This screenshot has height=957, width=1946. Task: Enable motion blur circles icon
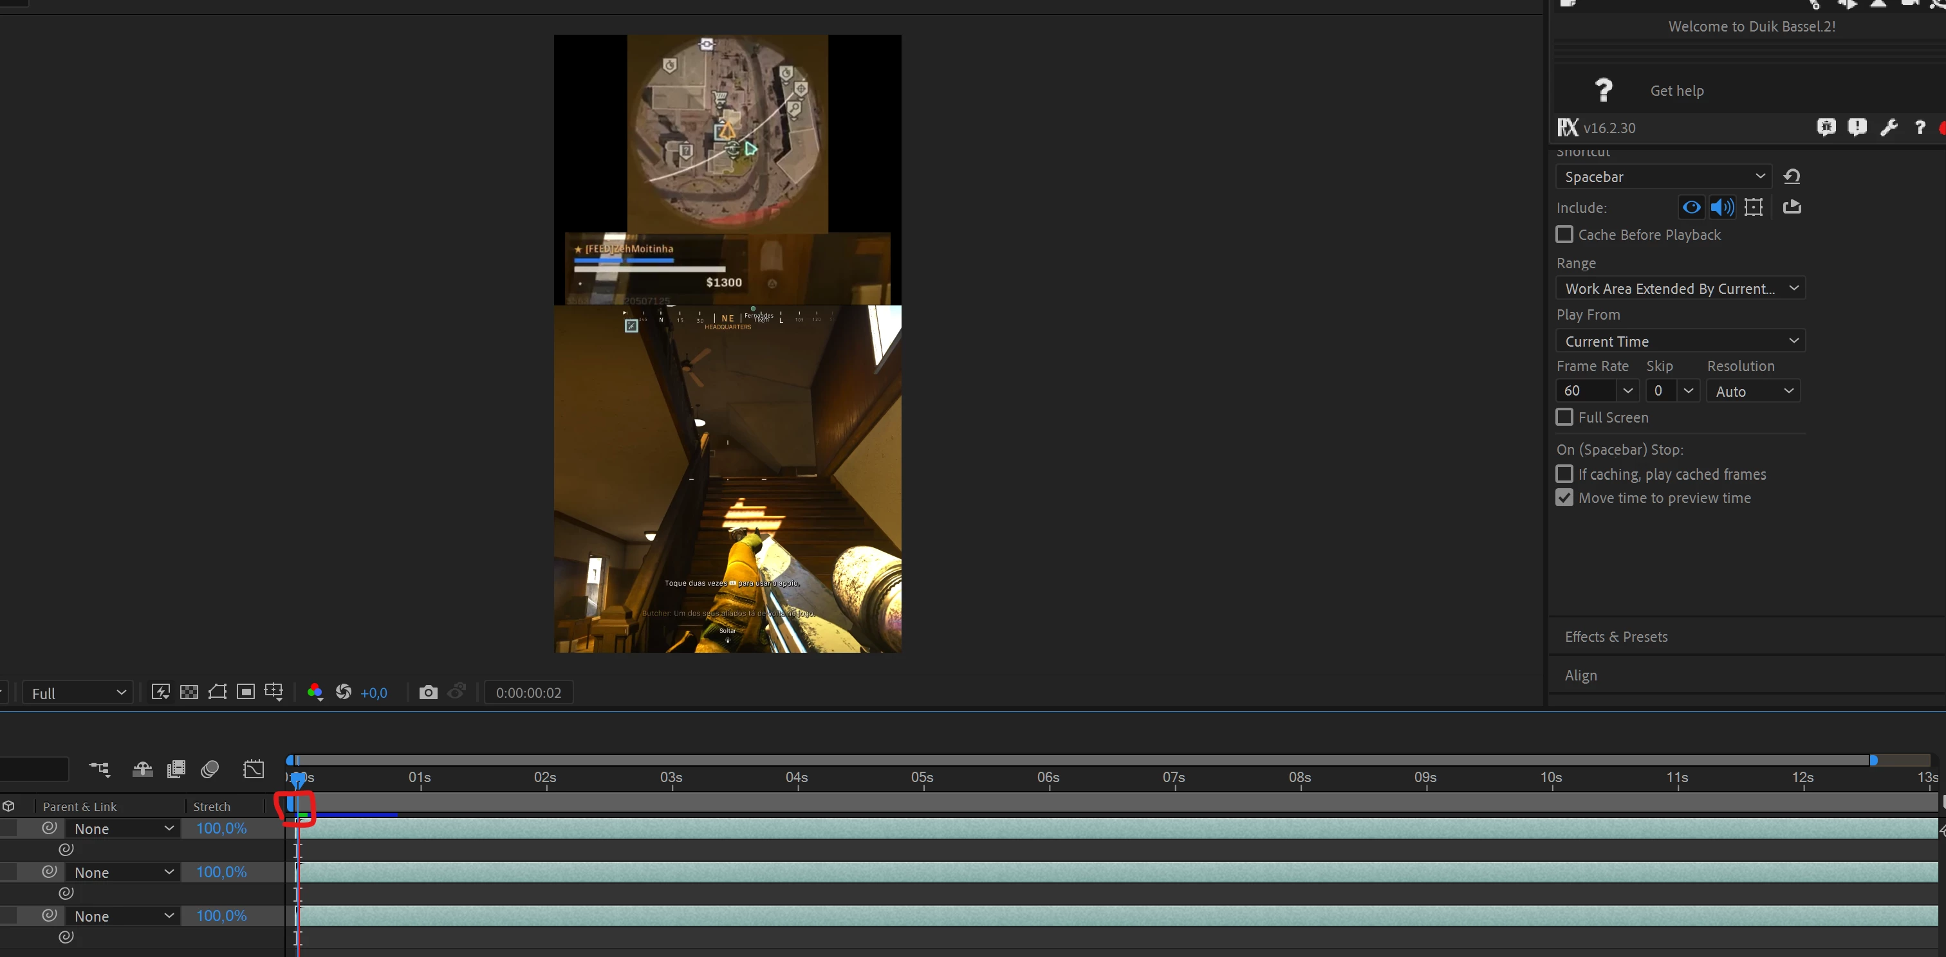[x=210, y=769]
